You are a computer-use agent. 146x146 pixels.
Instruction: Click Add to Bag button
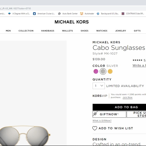[x=119, y=107]
